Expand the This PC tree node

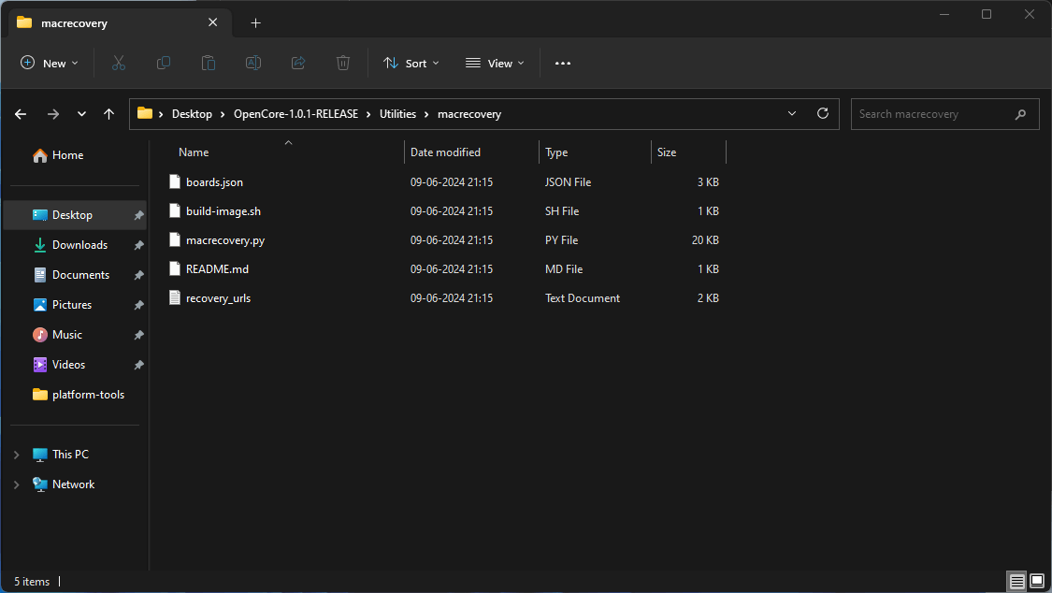tap(16, 455)
